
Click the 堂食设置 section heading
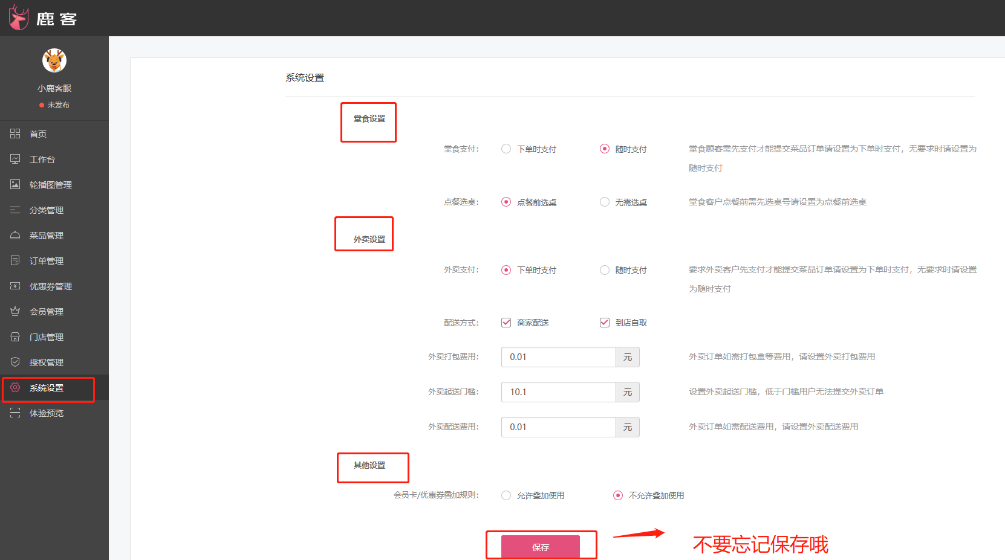click(369, 119)
